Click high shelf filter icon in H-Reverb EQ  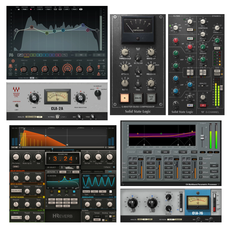74,195
